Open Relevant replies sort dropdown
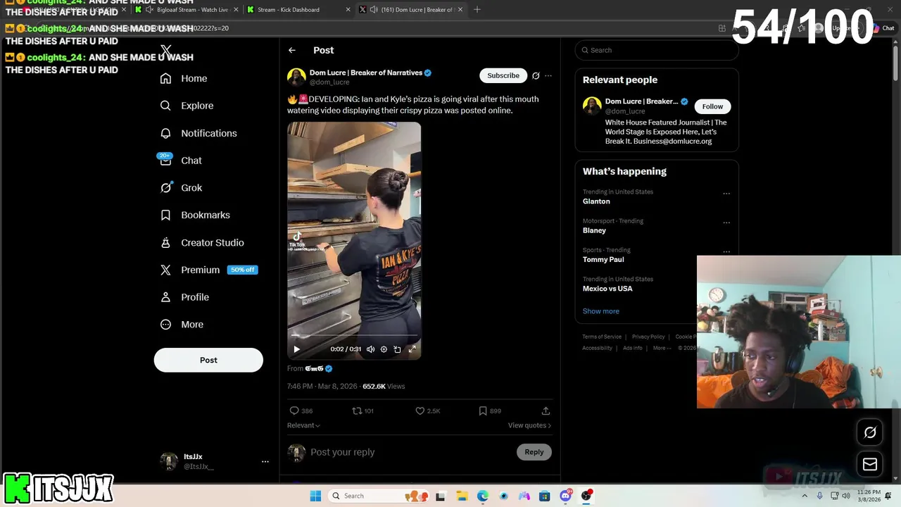The width and height of the screenshot is (901, 507). click(x=303, y=425)
